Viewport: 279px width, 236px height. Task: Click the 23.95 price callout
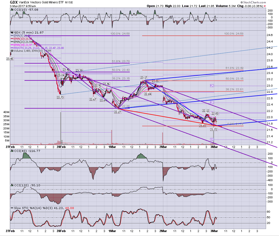pyautogui.click(x=10, y=59)
